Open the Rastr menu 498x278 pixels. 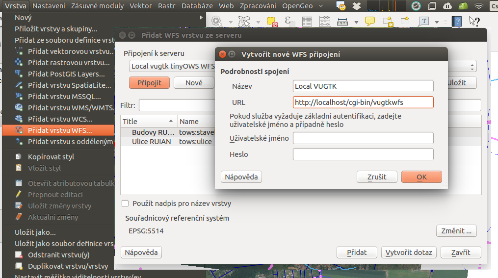[x=167, y=6]
